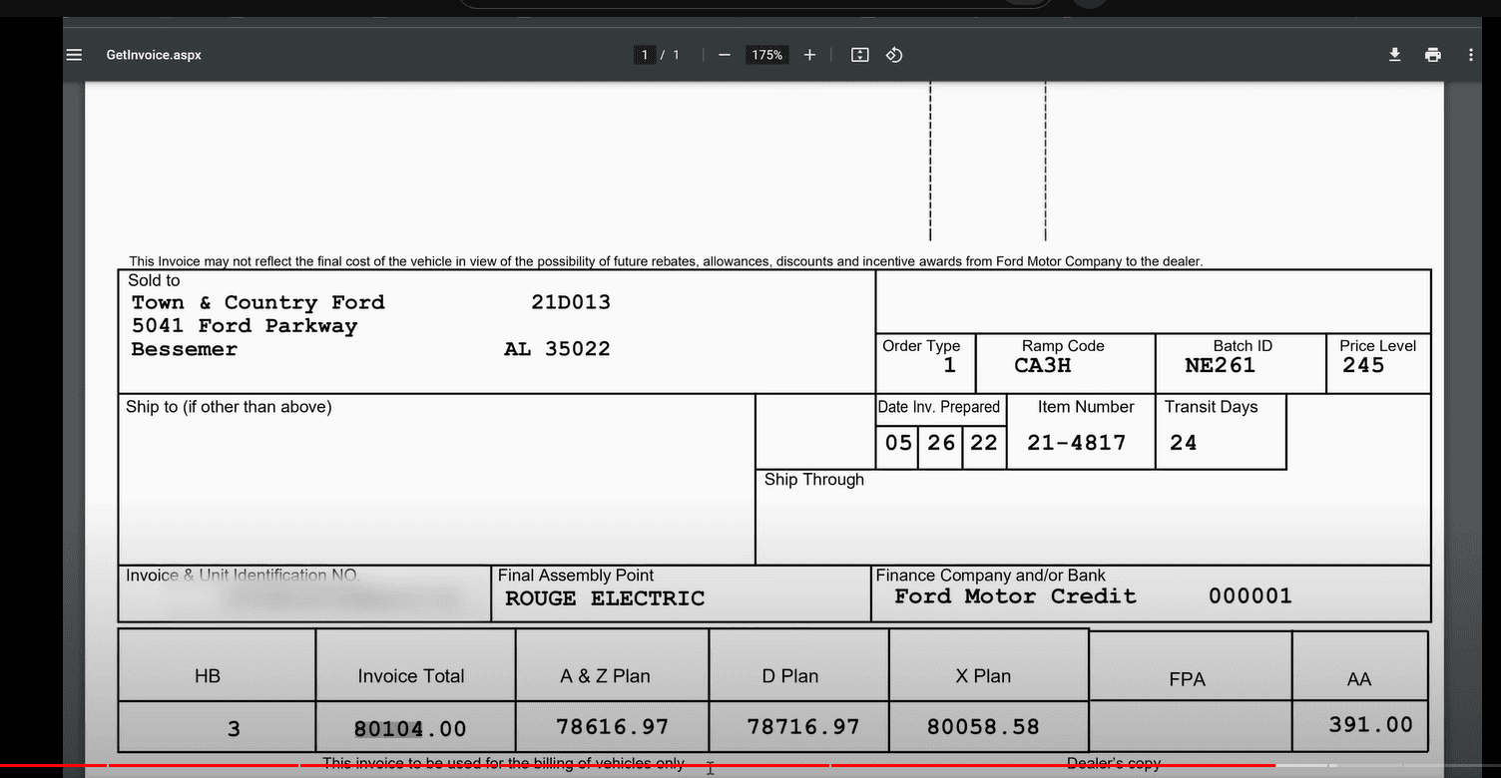Click the fit to page icon
This screenshot has width=1501, height=778.
point(860,55)
